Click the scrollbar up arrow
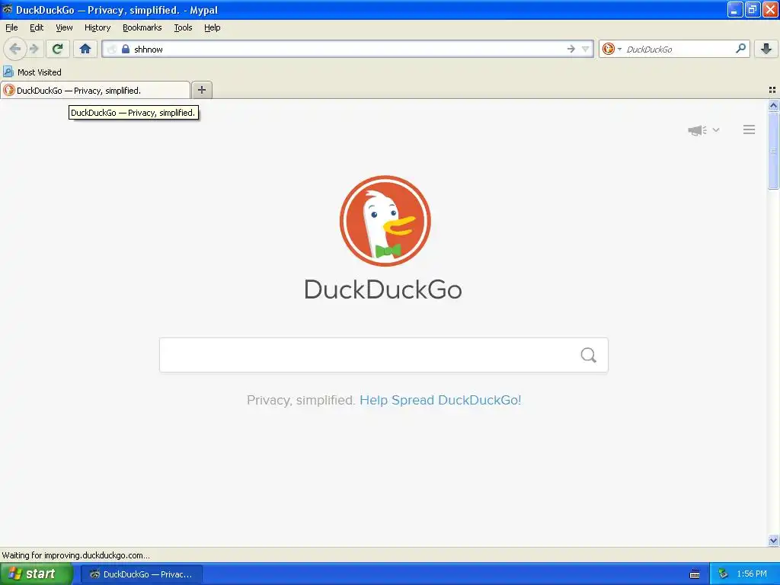Viewport: 780px width, 585px height. [x=773, y=105]
